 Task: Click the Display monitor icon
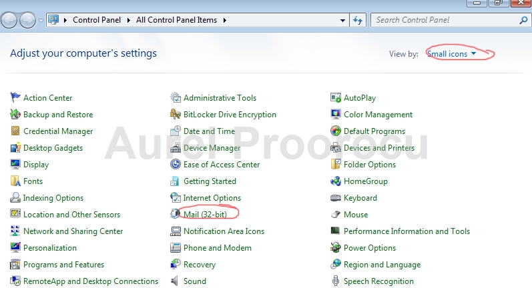(15, 164)
